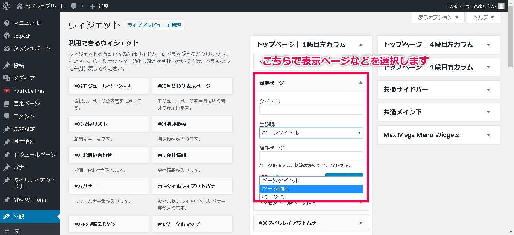514x235 pixels.
Task: Open YouTube Free plugin icon
Action: point(6,91)
